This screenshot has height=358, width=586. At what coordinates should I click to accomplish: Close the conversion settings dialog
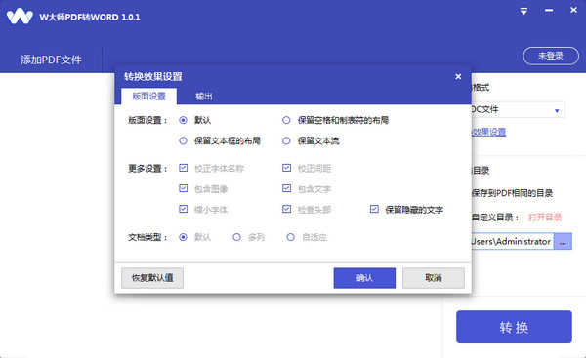point(458,76)
